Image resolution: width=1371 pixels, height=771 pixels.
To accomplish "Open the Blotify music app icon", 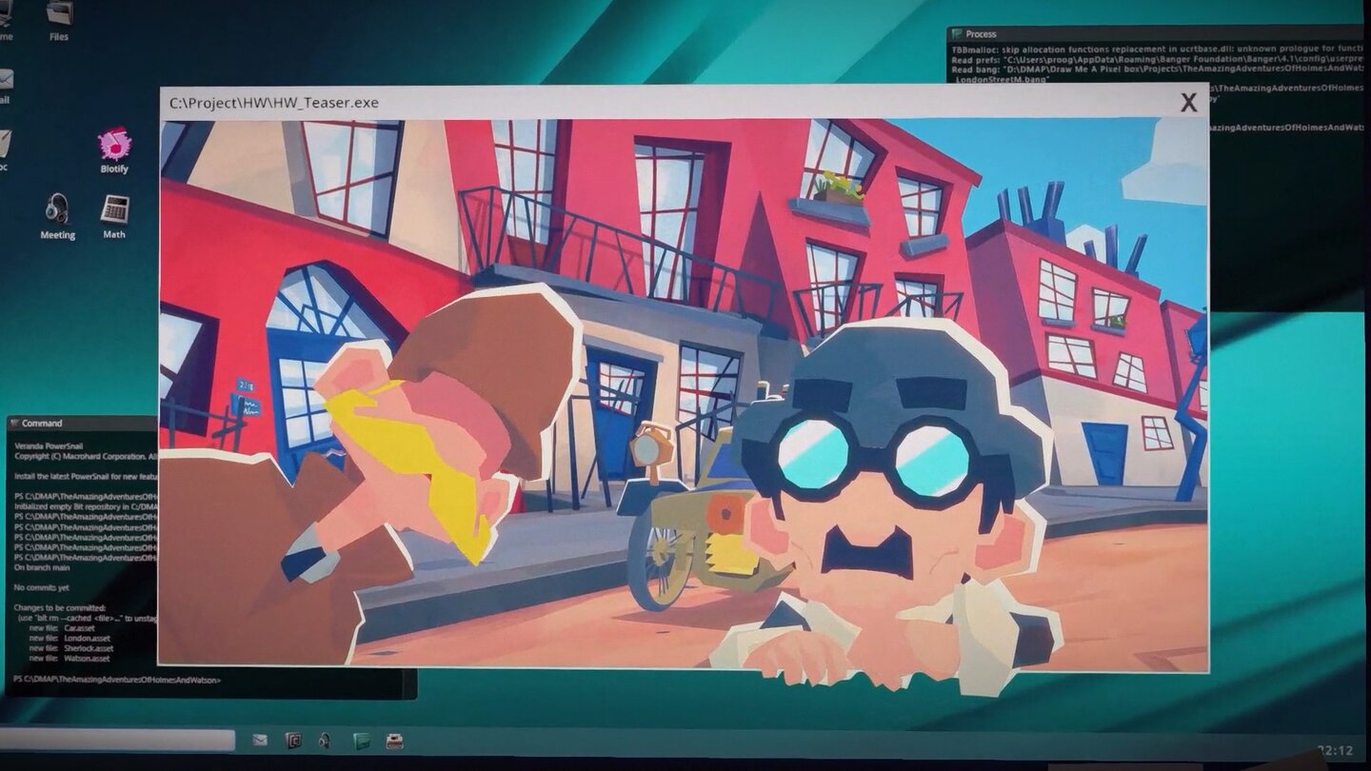I will click(x=114, y=146).
